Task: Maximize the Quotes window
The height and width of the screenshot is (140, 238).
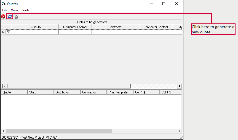Action: click(x=164, y=4)
